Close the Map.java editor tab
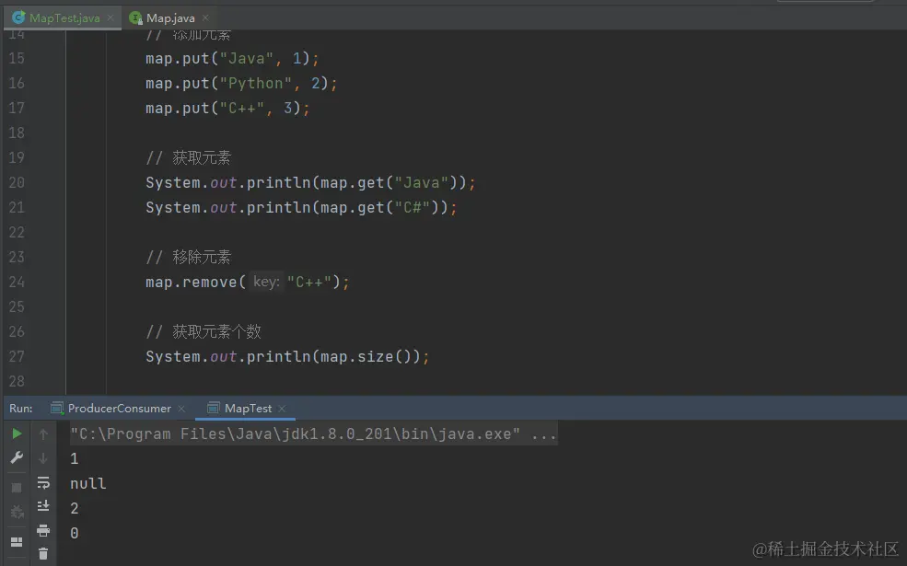 (x=205, y=17)
